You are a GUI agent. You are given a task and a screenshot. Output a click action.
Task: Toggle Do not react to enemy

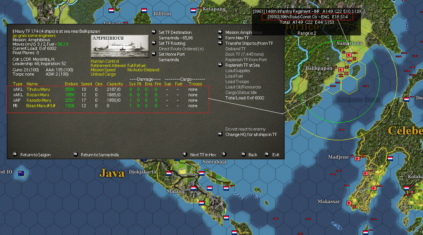click(x=245, y=129)
